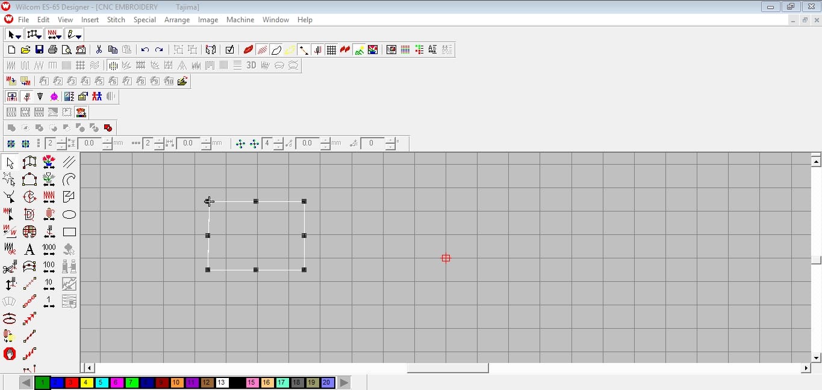
Task: Cut the selection with the scissors icon
Action: pyautogui.click(x=99, y=50)
